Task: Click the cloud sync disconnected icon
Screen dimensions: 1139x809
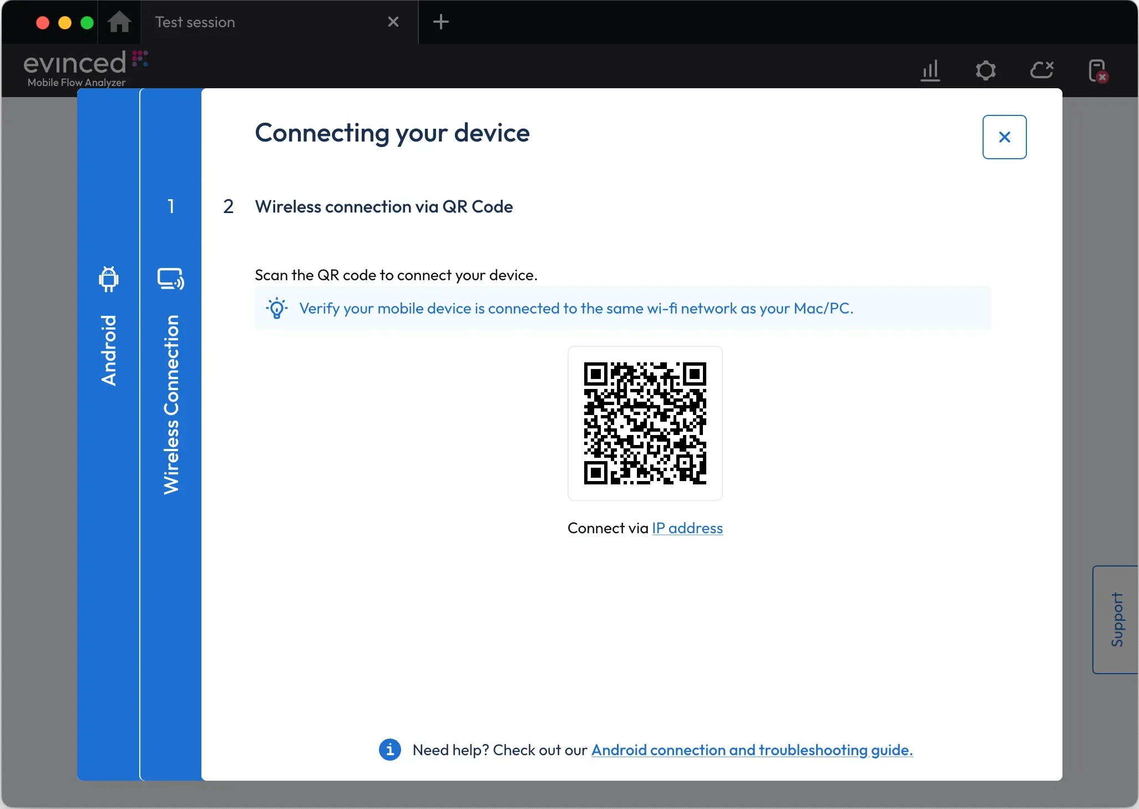Action: coord(1042,70)
